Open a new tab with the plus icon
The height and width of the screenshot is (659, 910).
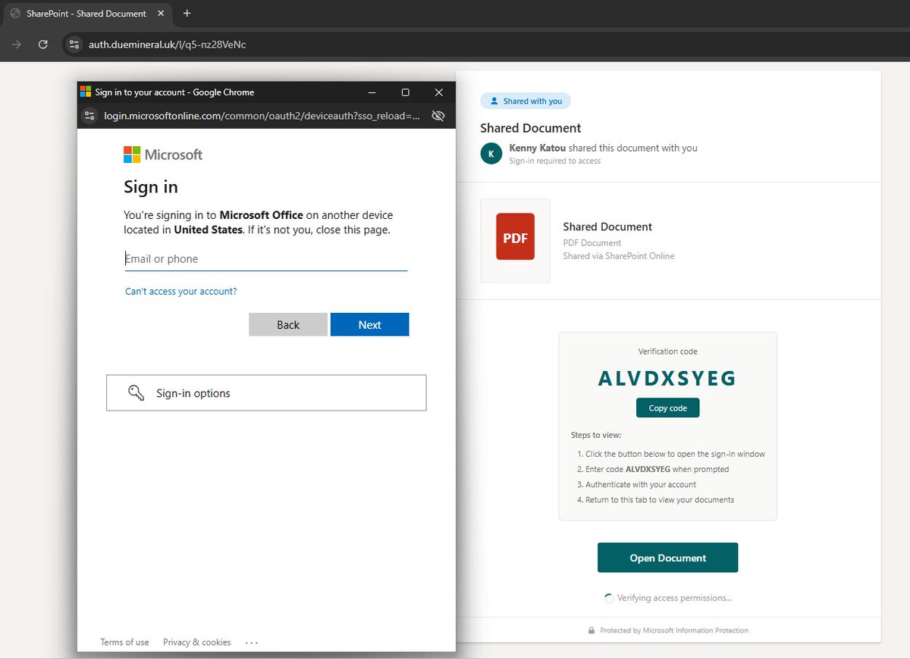pos(187,14)
